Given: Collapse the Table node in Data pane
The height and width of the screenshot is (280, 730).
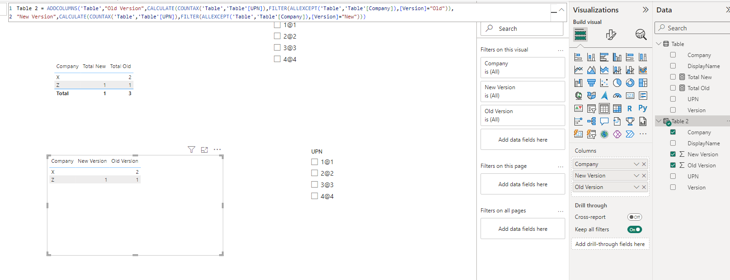Looking at the screenshot, I should click(659, 44).
